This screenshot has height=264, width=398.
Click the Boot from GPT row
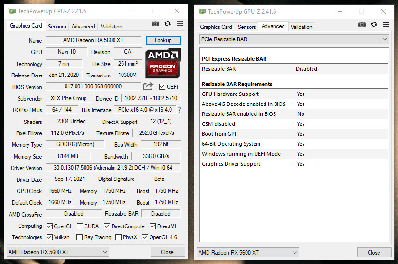294,134
